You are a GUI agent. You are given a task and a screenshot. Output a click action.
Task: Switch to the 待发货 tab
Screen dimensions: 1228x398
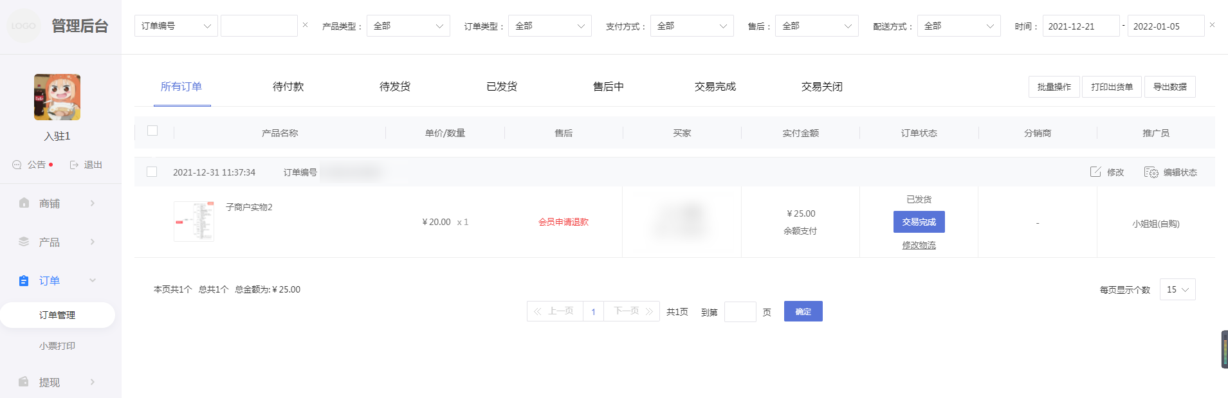point(394,87)
